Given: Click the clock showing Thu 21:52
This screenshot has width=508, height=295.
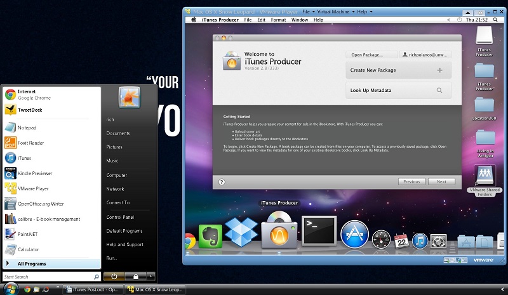Looking at the screenshot, I should 477,20.
